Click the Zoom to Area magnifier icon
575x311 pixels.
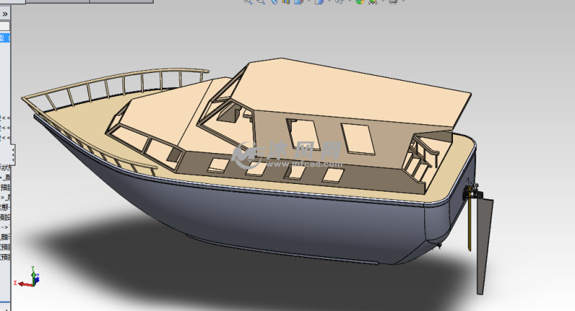(x=260, y=1)
